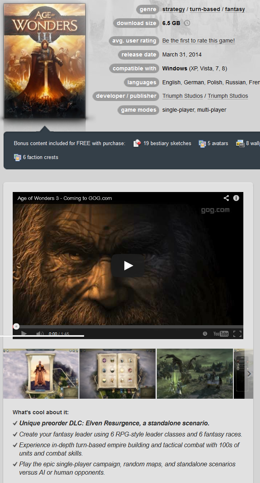Click the download size clock icon
The width and height of the screenshot is (260, 483).
point(187,23)
